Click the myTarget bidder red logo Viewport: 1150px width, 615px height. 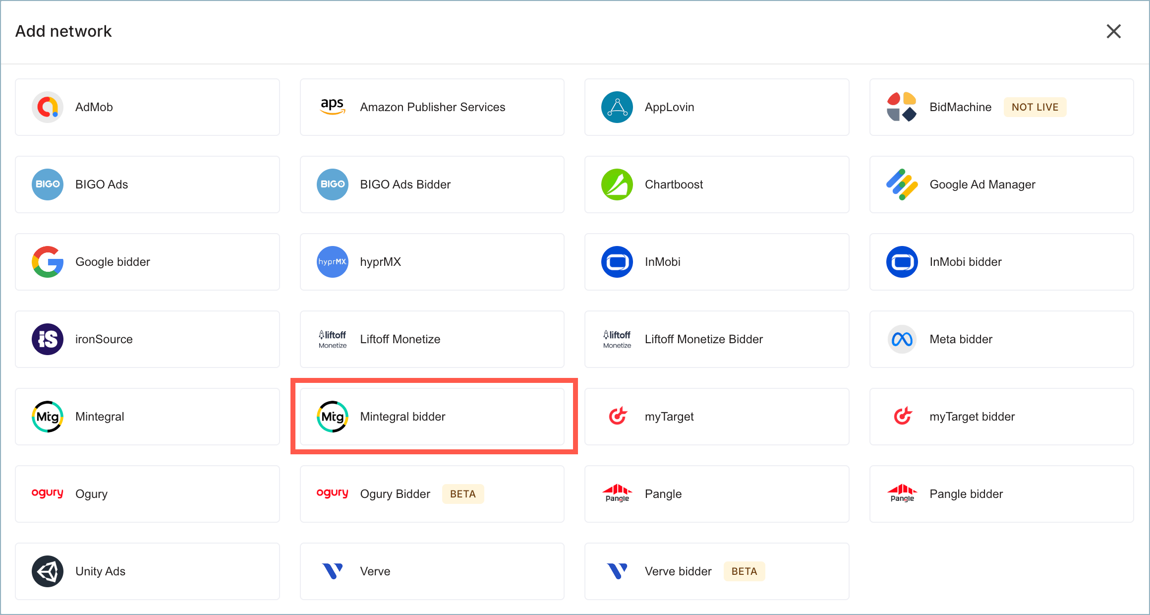[903, 416]
